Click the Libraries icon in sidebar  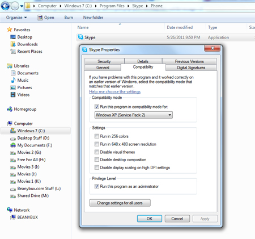point(9,66)
